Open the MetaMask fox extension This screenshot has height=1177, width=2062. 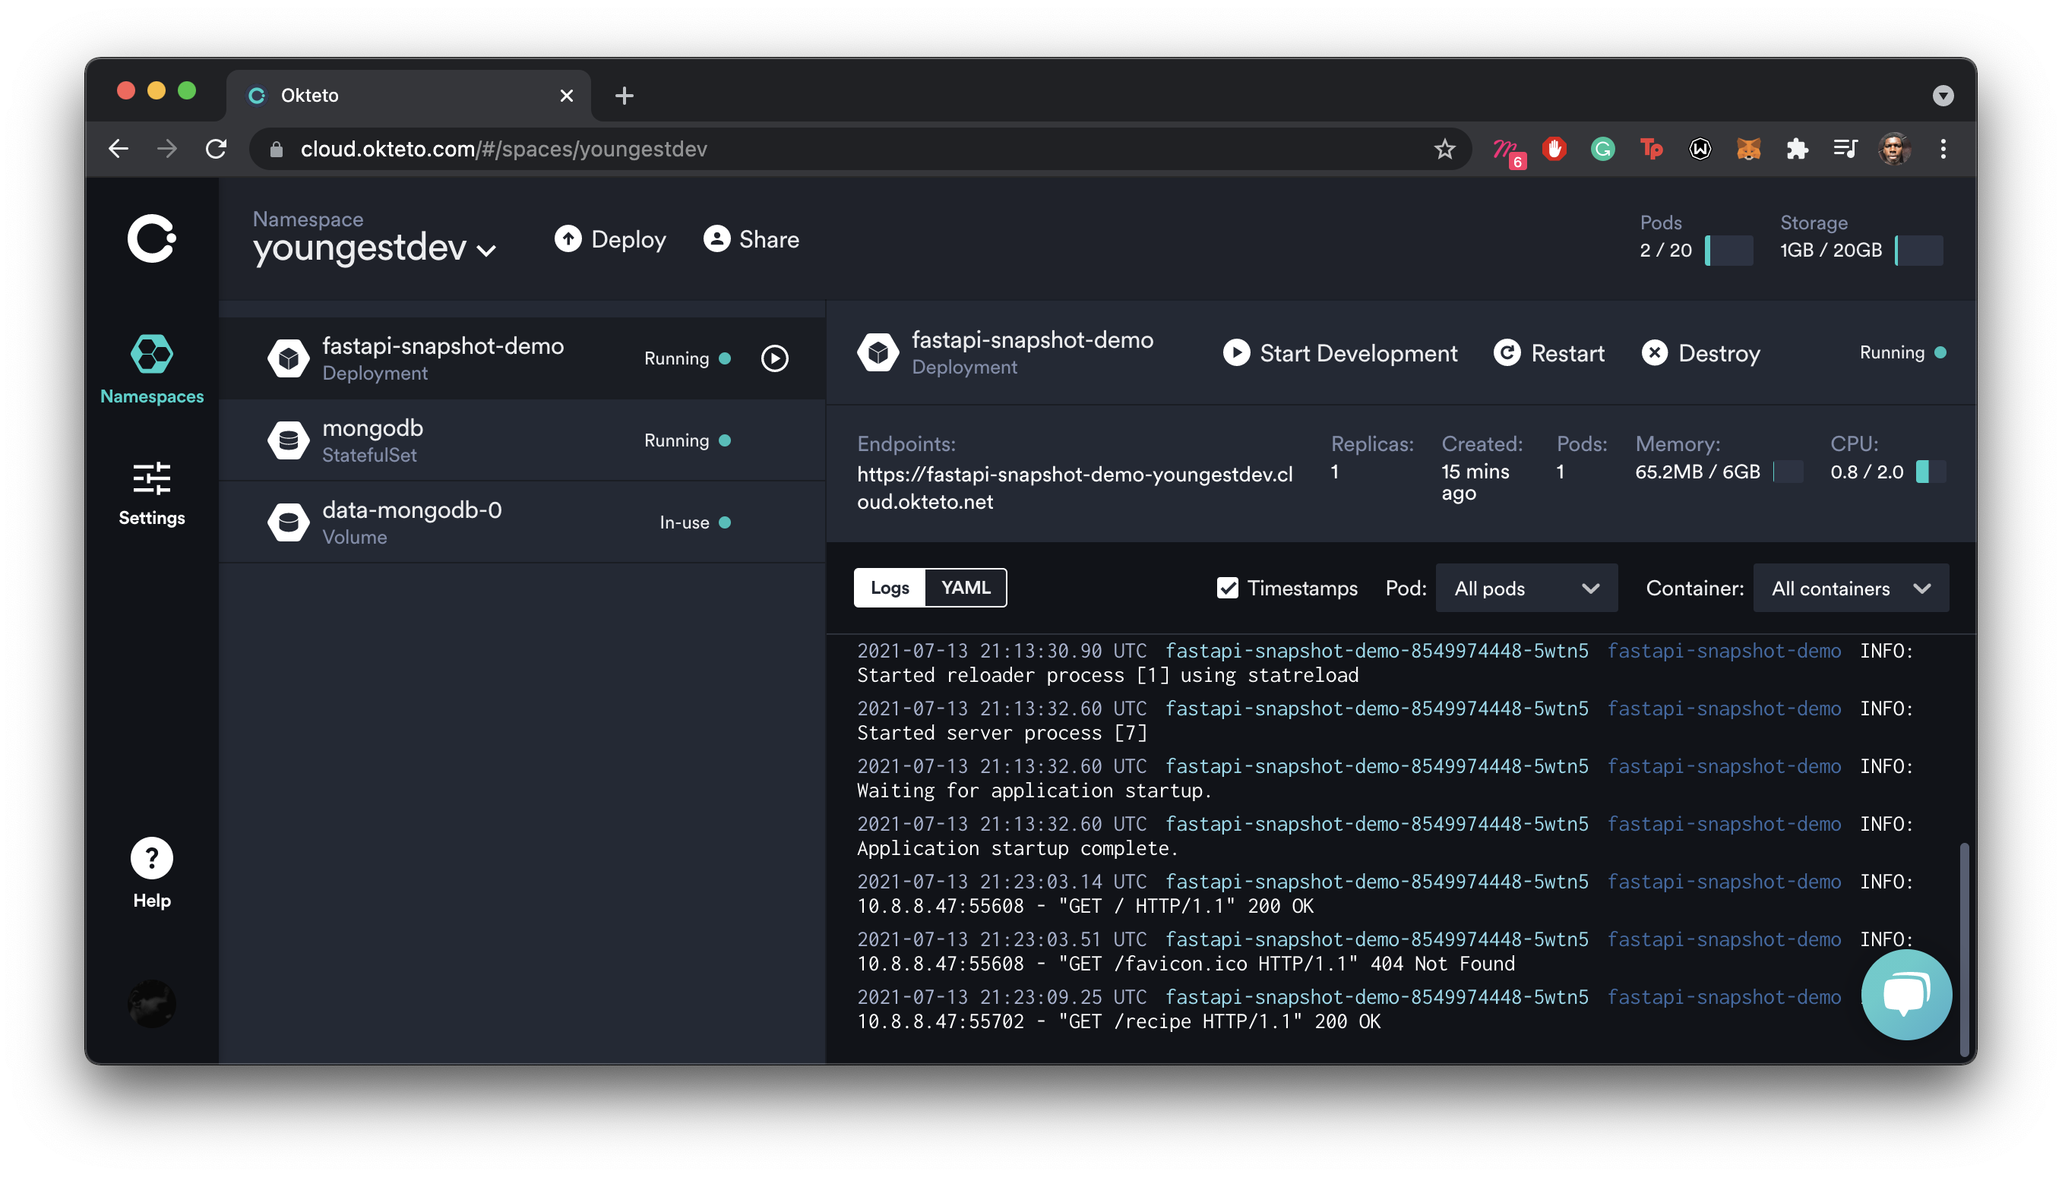pos(1748,149)
